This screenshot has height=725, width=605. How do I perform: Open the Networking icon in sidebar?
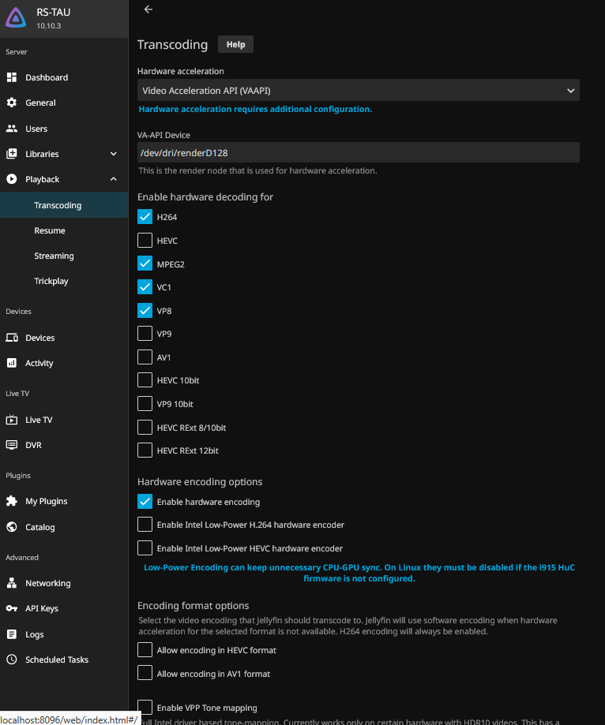(12, 583)
